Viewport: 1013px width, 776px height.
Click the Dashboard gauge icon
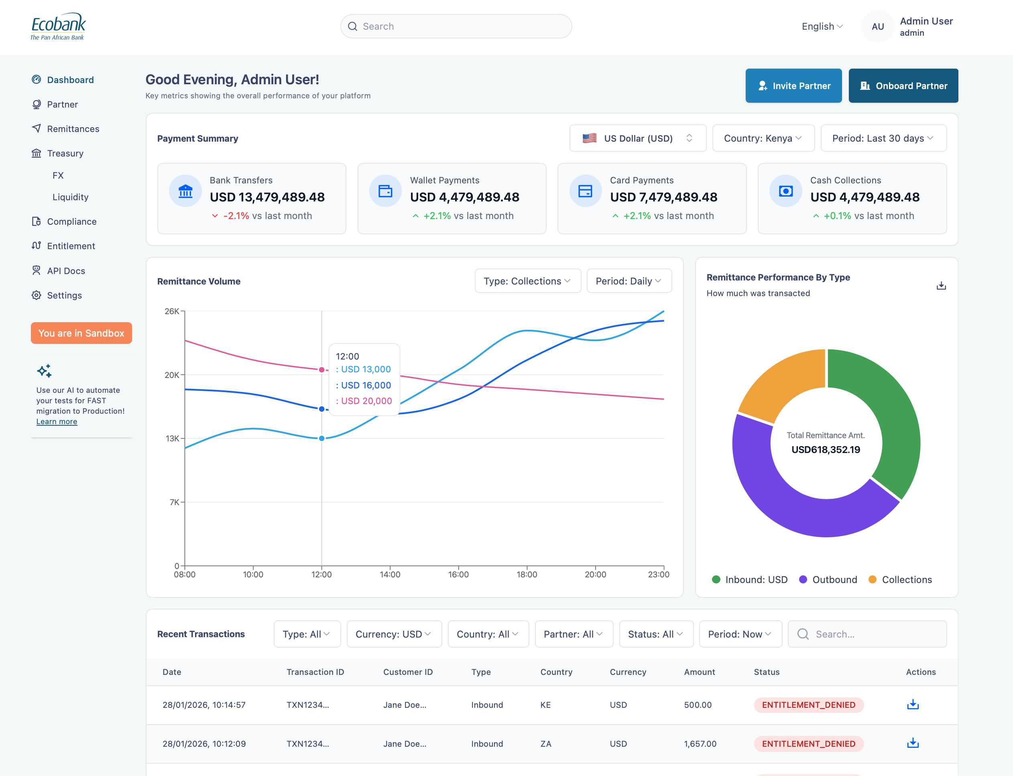tap(37, 79)
